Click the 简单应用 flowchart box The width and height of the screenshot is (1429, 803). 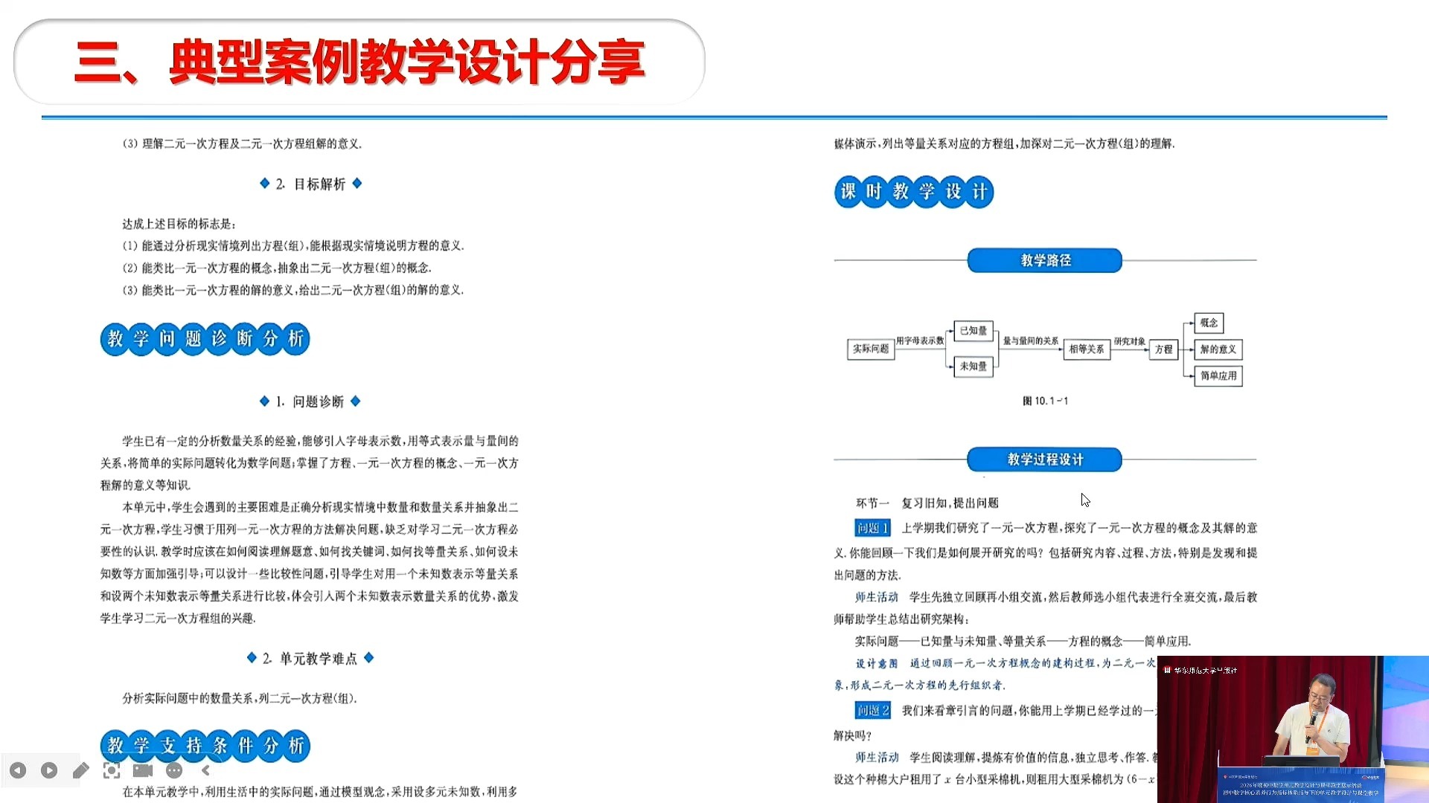click(x=1218, y=375)
